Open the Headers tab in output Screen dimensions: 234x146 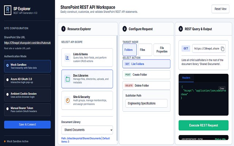186,78
